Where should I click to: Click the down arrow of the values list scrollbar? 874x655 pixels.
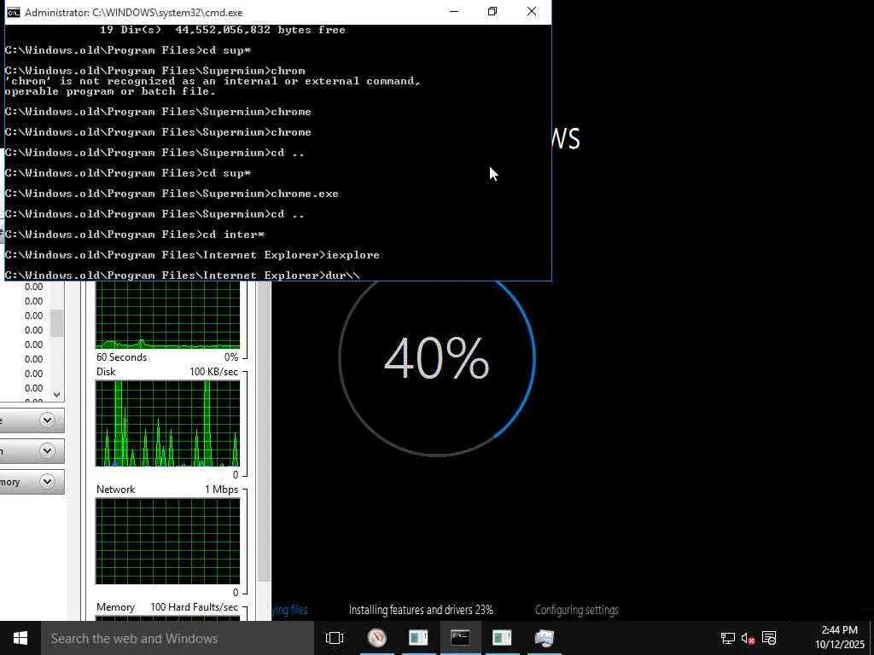57,394
